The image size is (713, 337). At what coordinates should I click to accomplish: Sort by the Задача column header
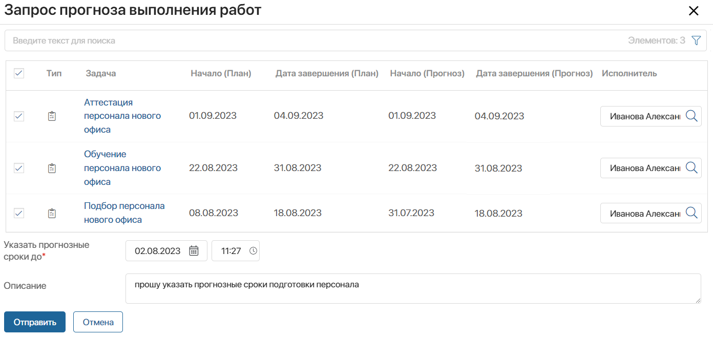(101, 73)
